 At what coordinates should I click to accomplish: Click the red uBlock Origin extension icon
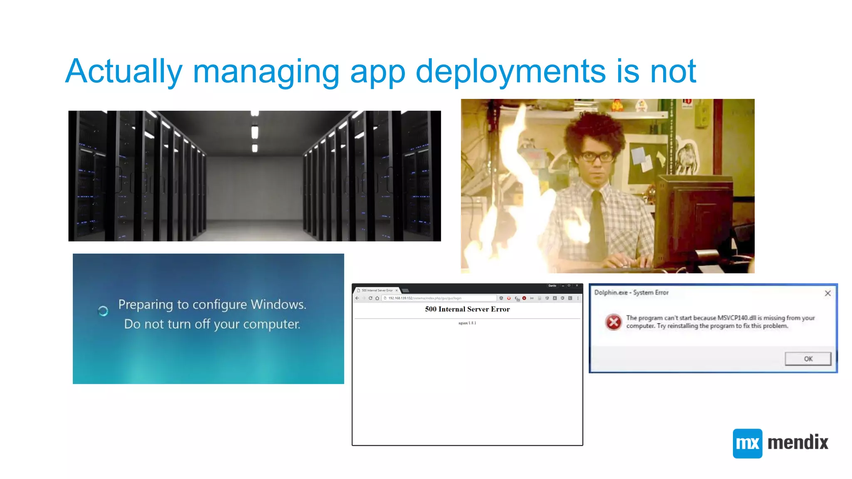point(524,298)
